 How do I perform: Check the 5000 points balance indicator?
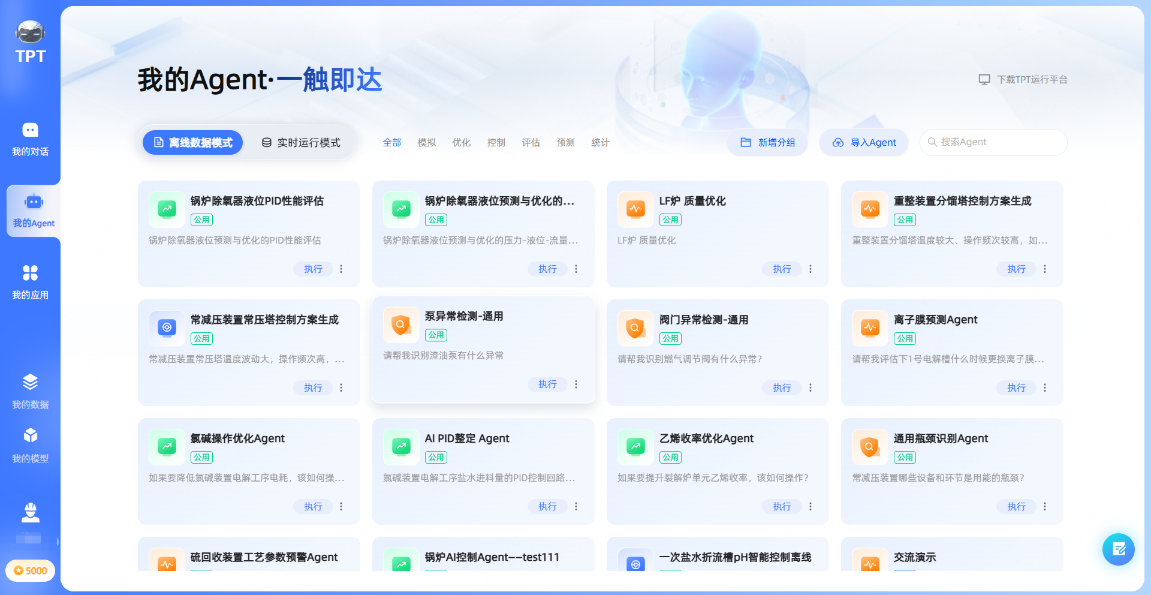click(x=30, y=570)
